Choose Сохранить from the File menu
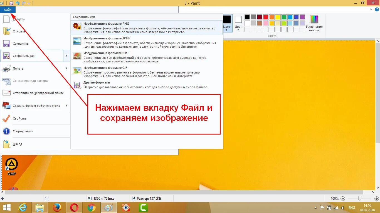This screenshot has height=213, width=380. [35, 44]
